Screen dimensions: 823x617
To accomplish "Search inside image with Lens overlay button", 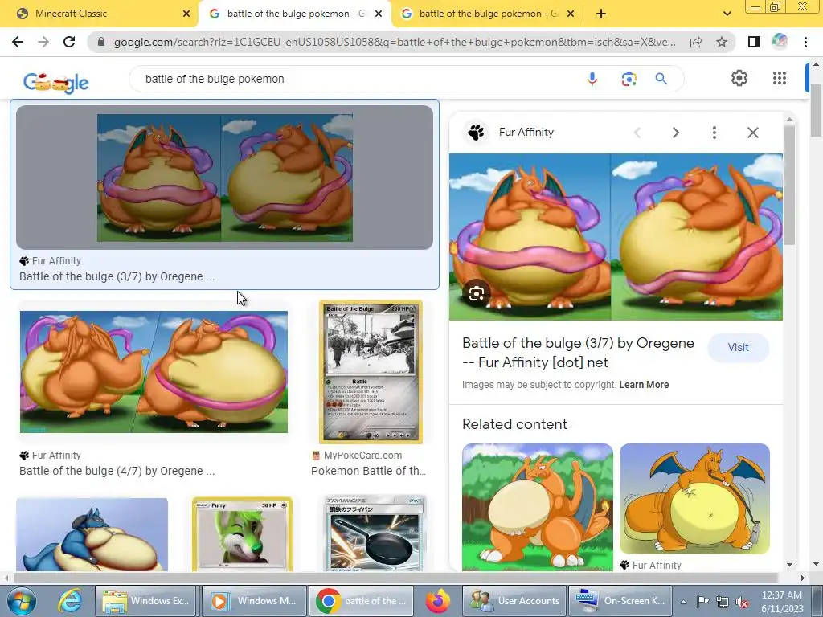I will [476, 294].
